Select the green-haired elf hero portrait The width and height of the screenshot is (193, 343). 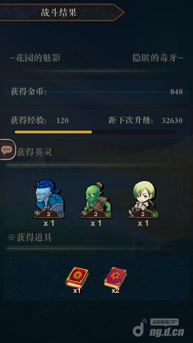point(144,200)
